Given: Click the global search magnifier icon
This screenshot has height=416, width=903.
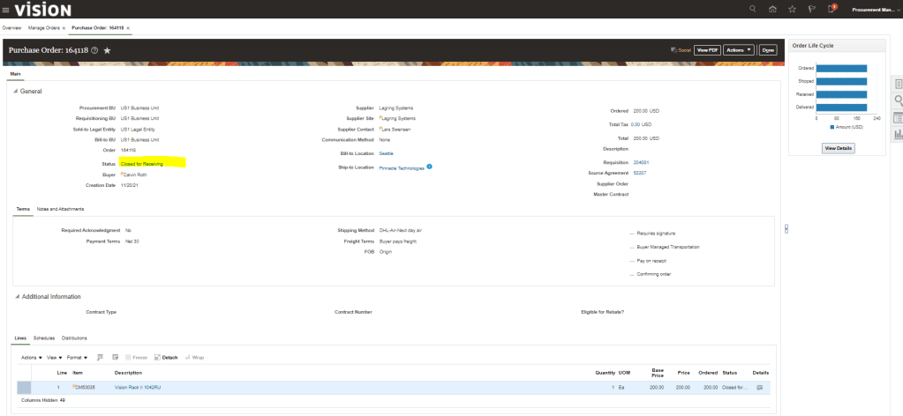Looking at the screenshot, I should [x=752, y=9].
